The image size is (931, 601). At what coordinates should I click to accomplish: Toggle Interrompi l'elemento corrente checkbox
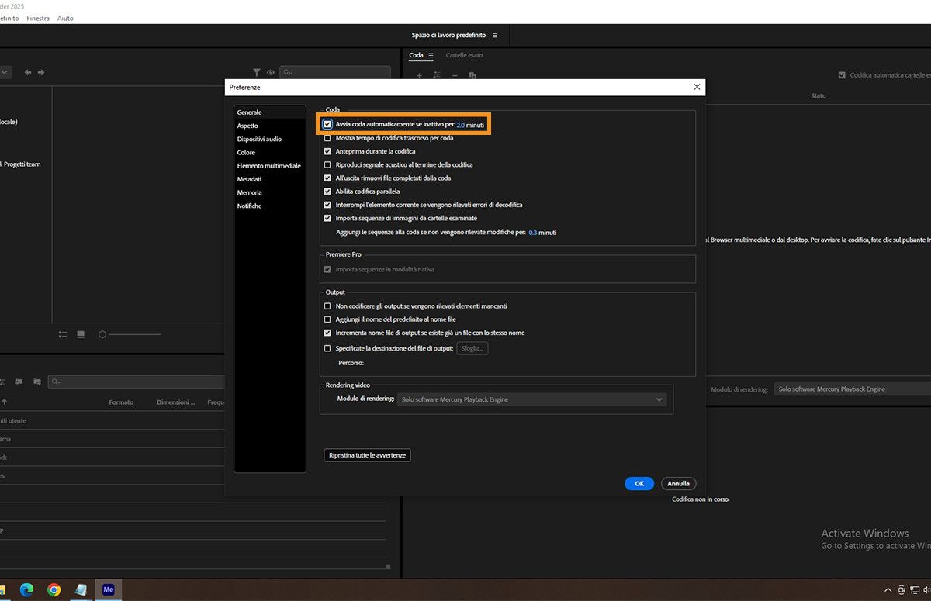pos(327,205)
